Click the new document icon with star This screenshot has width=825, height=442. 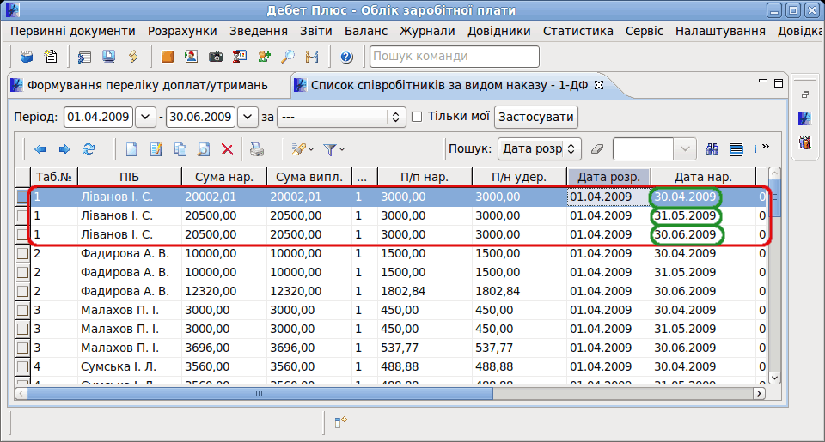click(x=51, y=57)
